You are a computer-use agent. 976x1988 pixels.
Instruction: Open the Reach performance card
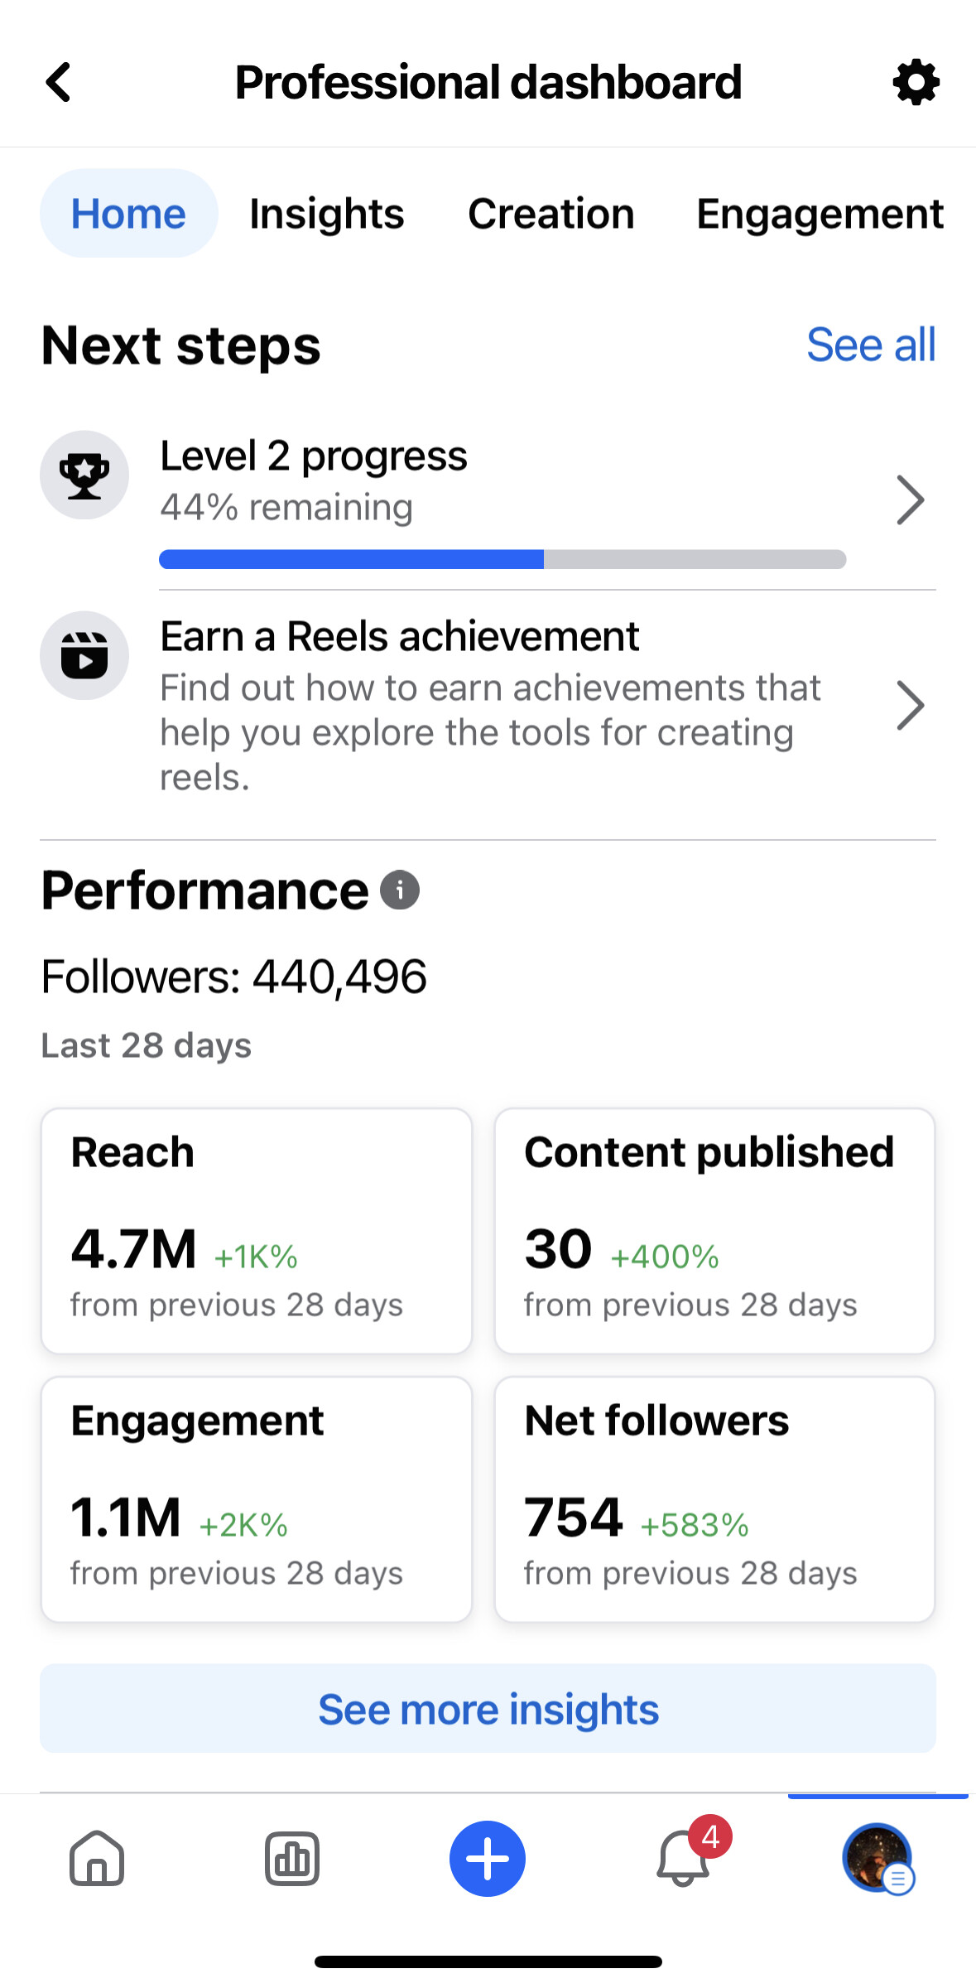coord(257,1231)
